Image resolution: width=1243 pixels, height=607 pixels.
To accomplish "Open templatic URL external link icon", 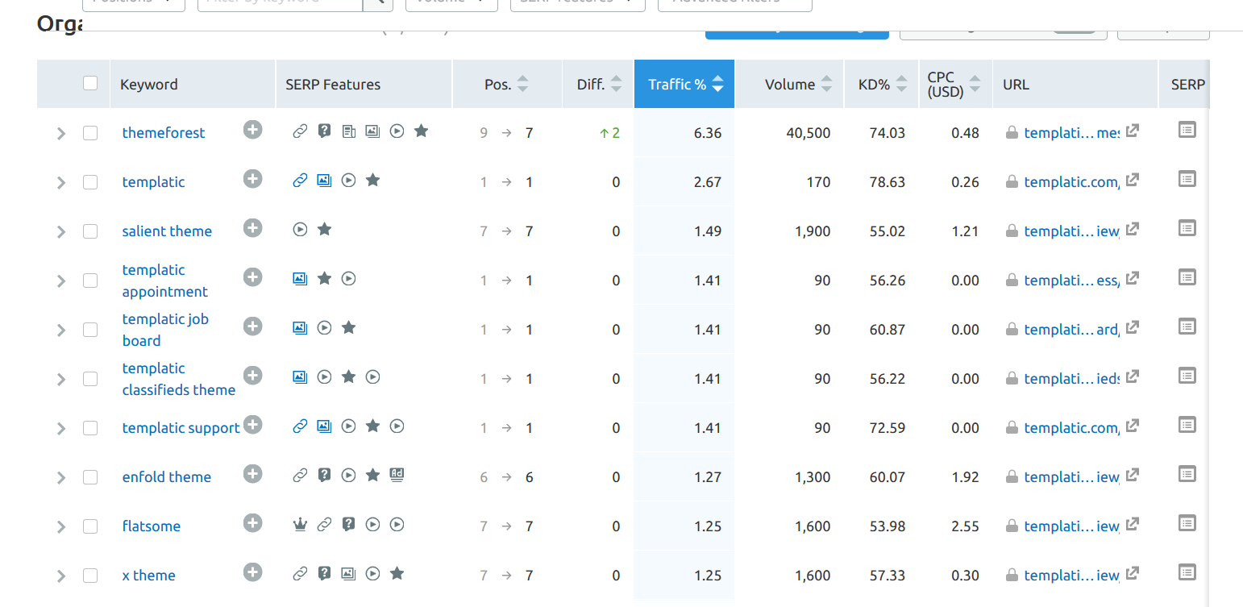I will 1132,180.
